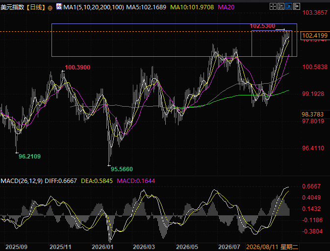
Task: Click the 2025/11 date label
Action: (x=60, y=247)
